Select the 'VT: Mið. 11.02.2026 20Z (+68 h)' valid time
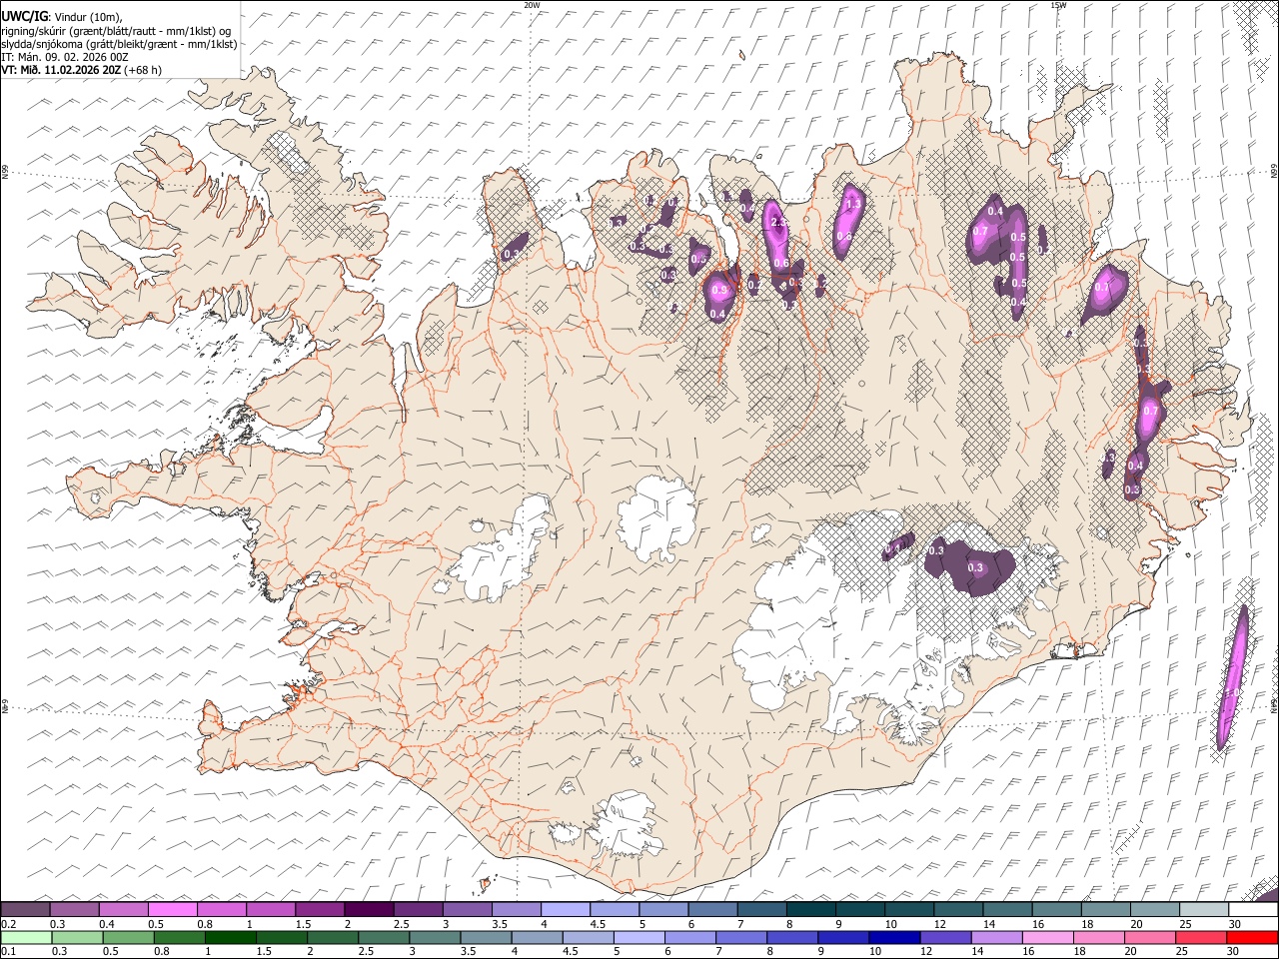Viewport: 1279px width, 959px height. click(x=81, y=70)
